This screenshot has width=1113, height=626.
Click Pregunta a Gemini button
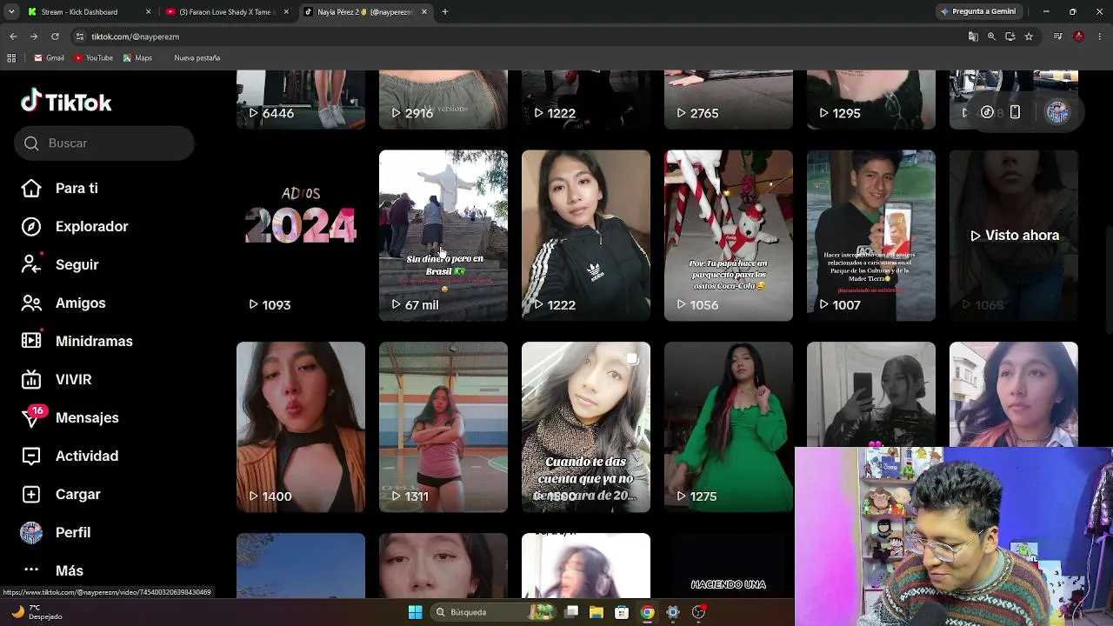978,12
